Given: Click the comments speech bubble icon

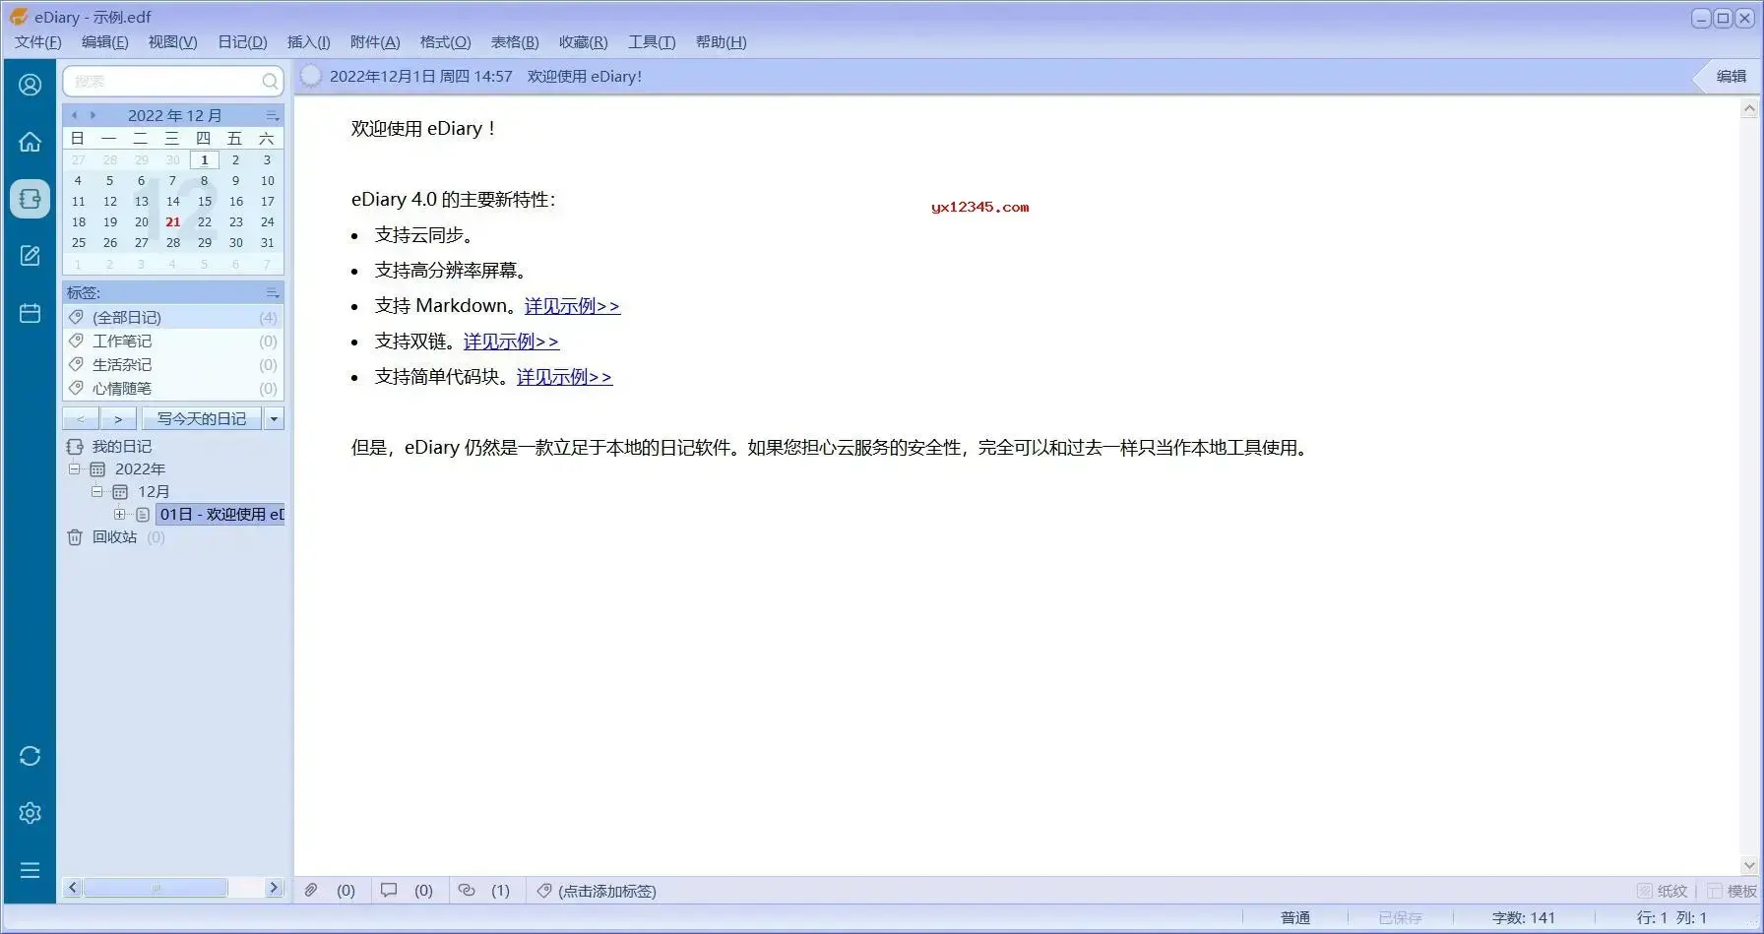Looking at the screenshot, I should tap(389, 890).
